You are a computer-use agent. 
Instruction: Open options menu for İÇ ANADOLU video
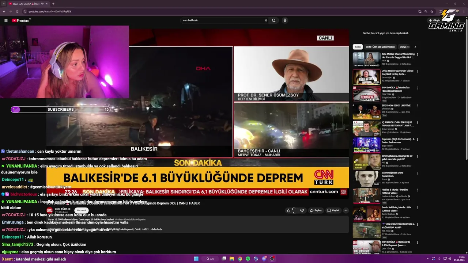coord(418,123)
